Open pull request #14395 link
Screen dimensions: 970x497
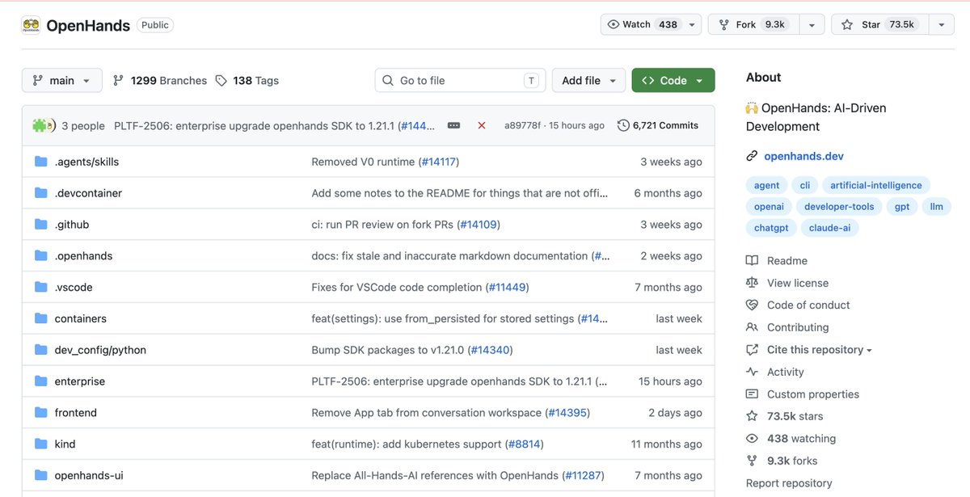pyautogui.click(x=567, y=412)
